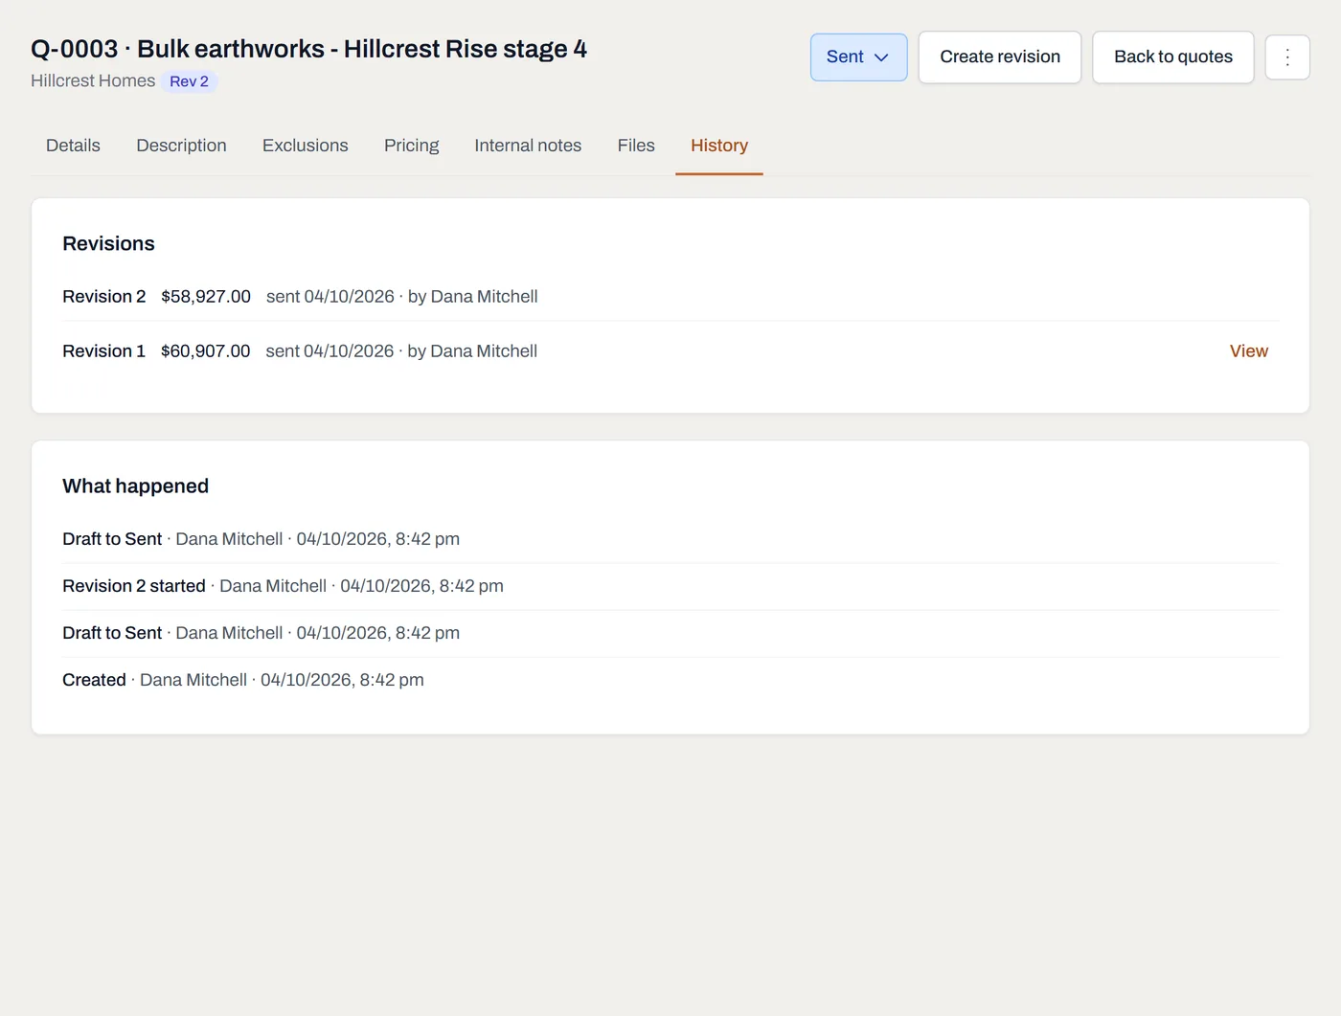Click the Rev 2 badge
Screen dimensions: 1341x1016
click(189, 81)
